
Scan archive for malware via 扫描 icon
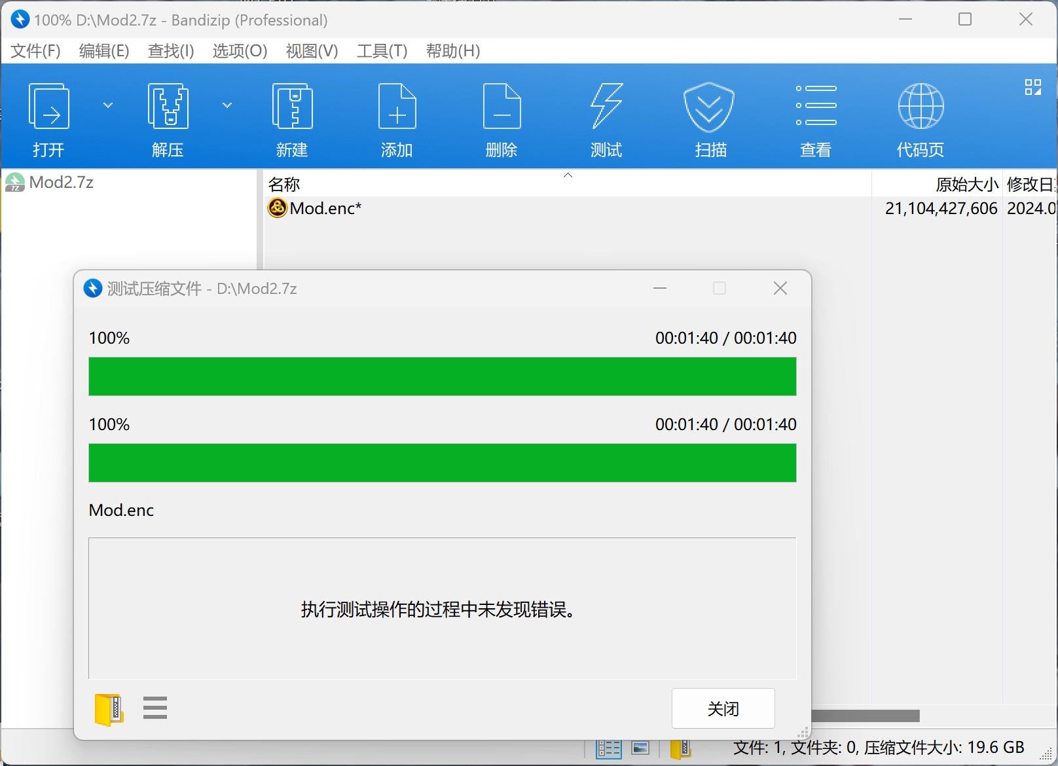(710, 118)
